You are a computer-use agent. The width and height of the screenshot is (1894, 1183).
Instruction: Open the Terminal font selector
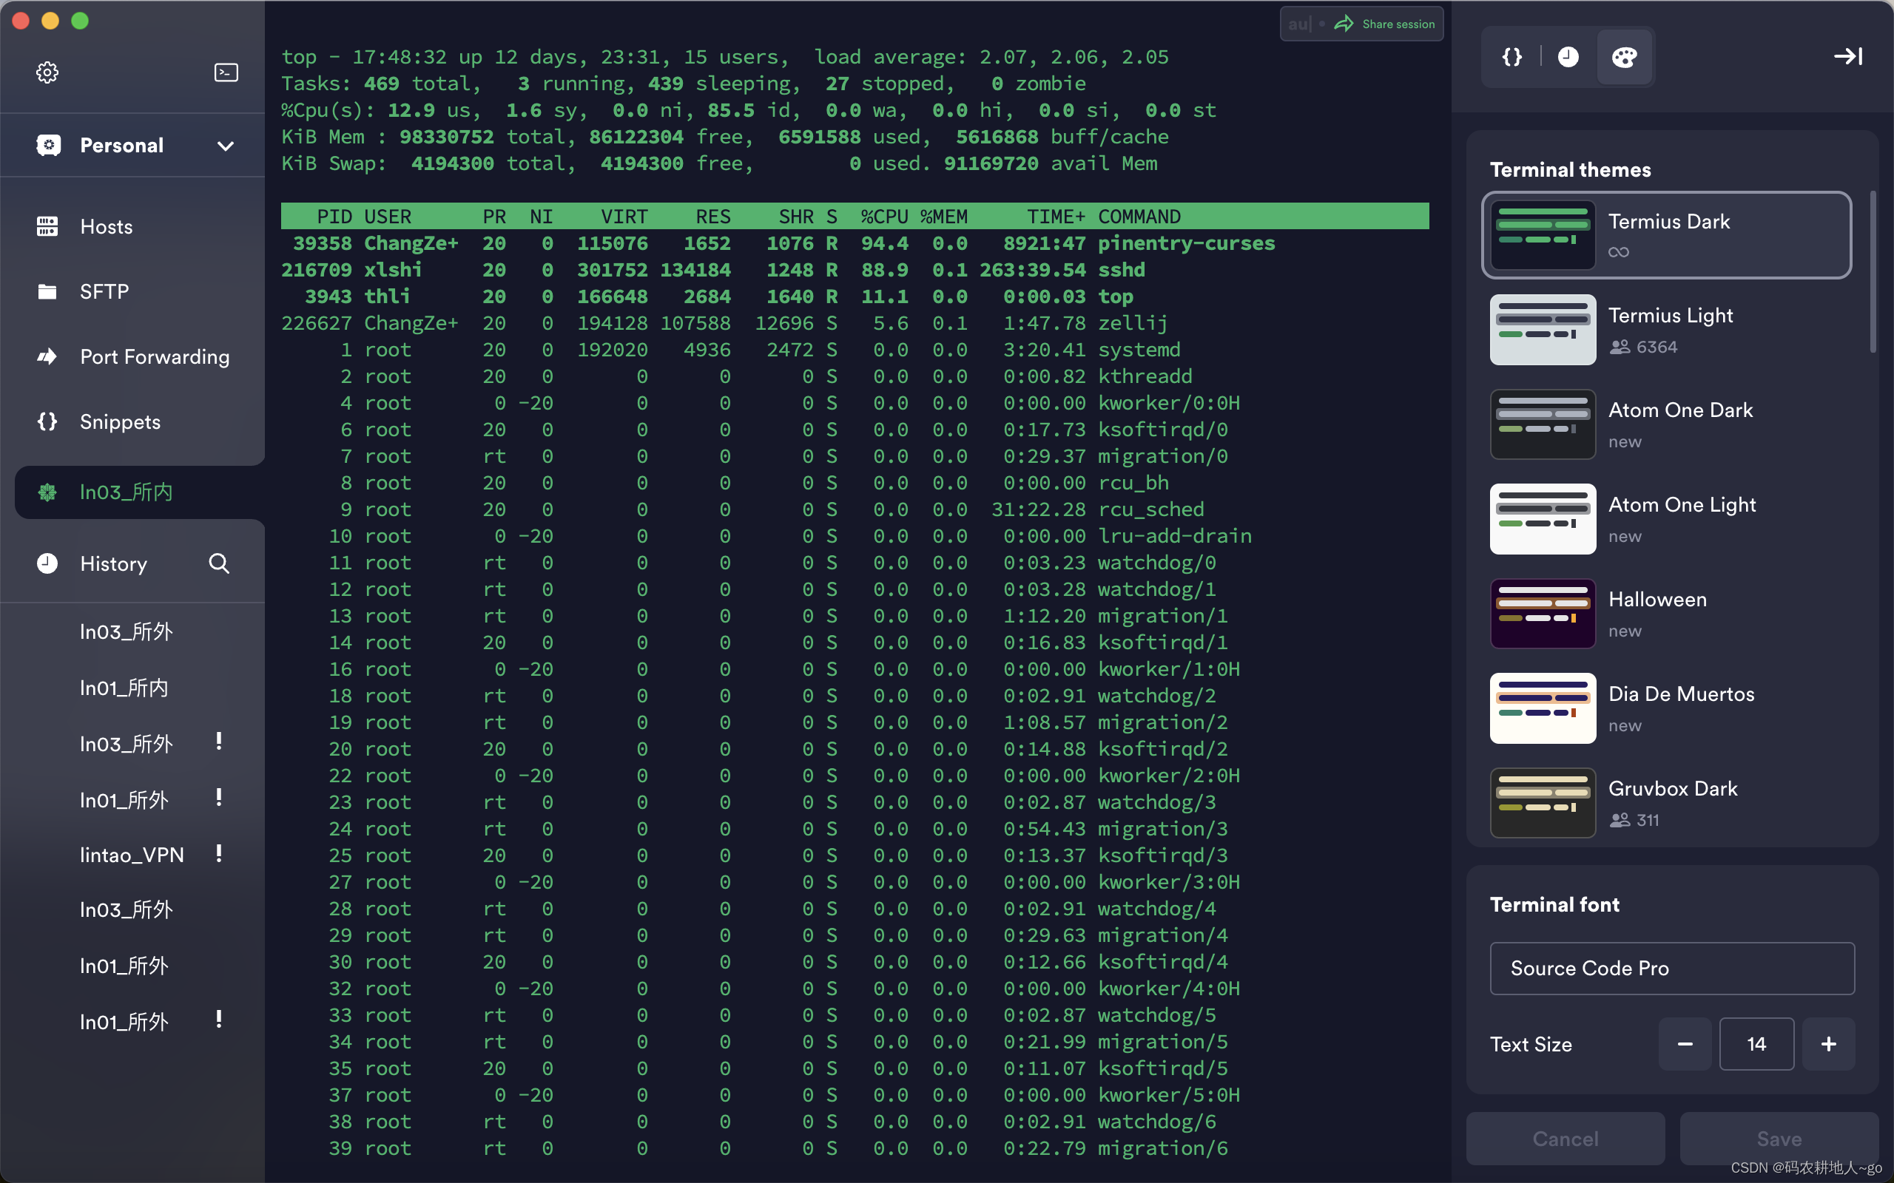(x=1672, y=968)
